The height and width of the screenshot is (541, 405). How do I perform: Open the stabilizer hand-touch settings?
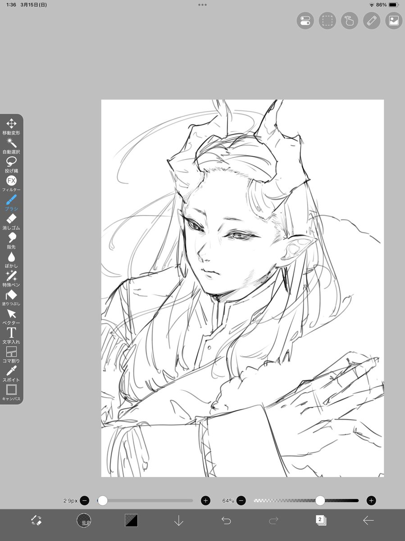(350, 21)
